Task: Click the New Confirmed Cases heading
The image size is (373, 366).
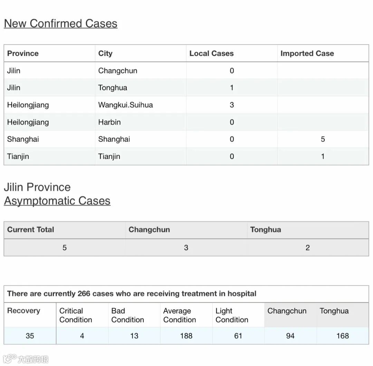Action: 60,24
